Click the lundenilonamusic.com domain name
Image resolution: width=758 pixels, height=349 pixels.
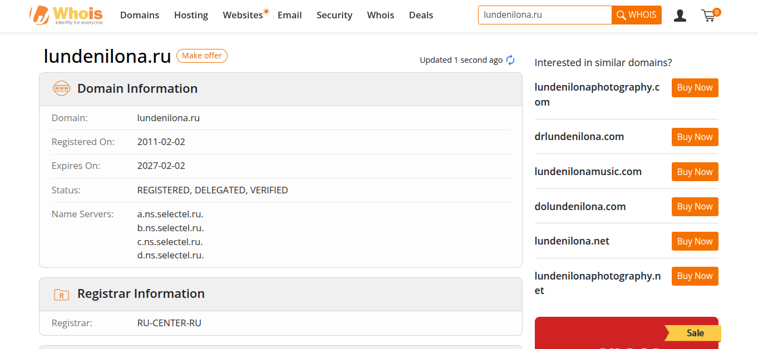tap(588, 172)
